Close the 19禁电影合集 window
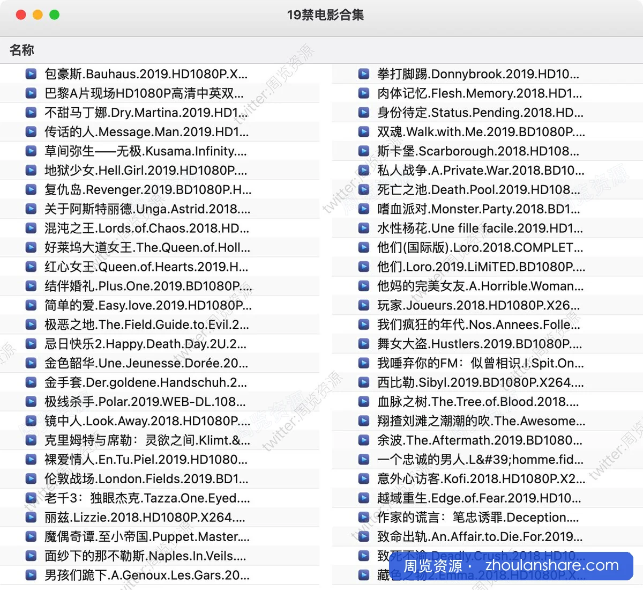Viewport: 643px width, 590px height. point(21,15)
